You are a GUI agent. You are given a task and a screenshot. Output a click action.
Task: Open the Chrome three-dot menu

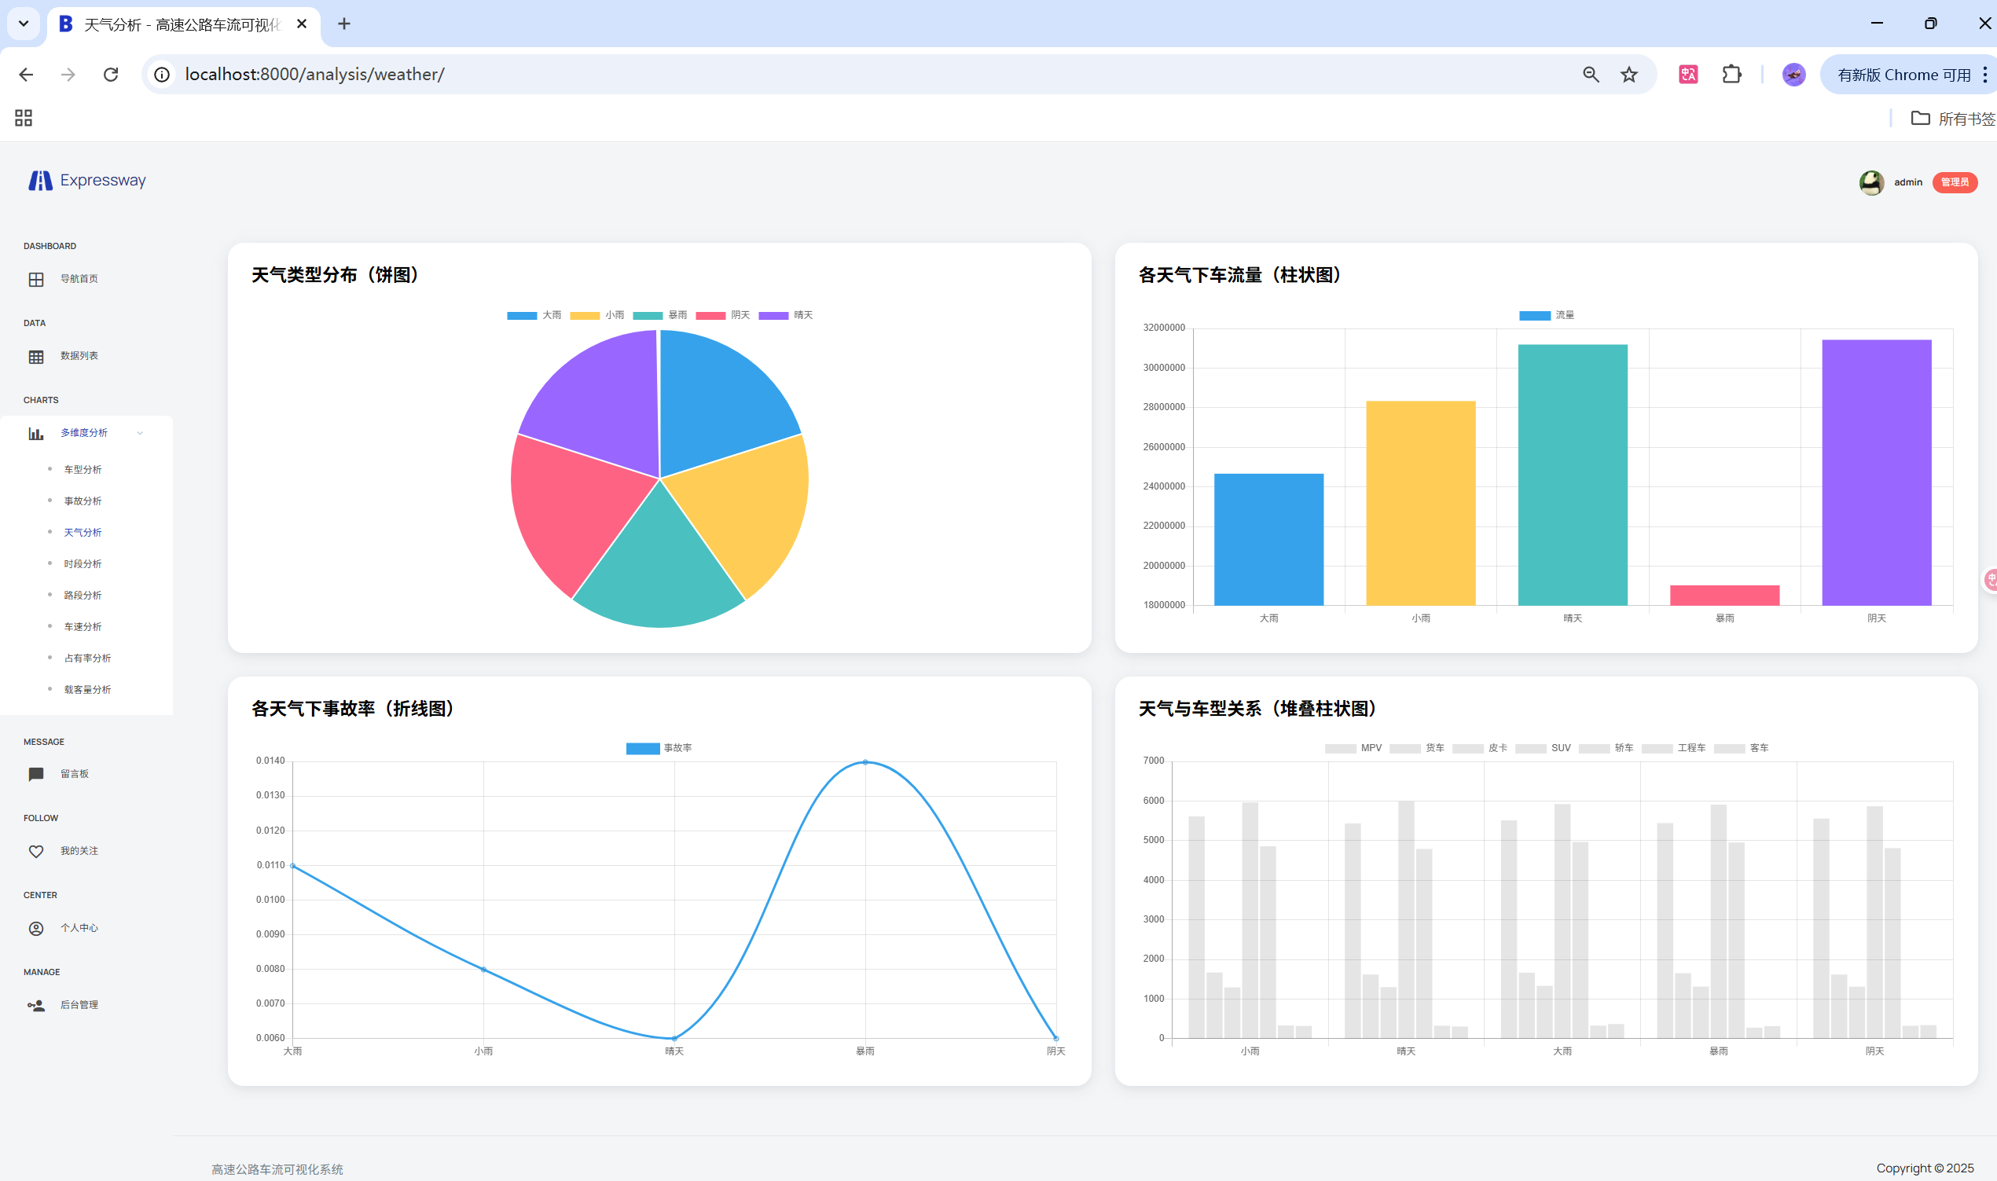[x=1985, y=75]
